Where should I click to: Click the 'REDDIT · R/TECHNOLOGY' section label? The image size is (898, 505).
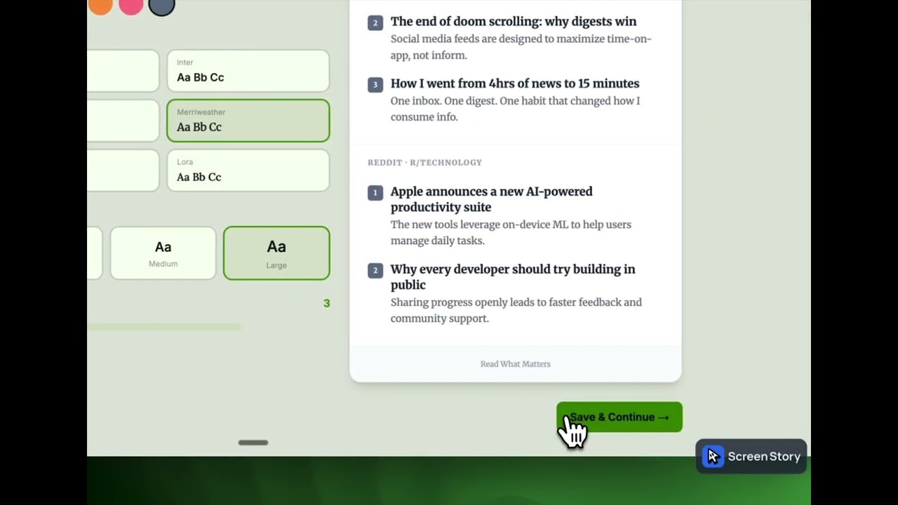(x=424, y=163)
